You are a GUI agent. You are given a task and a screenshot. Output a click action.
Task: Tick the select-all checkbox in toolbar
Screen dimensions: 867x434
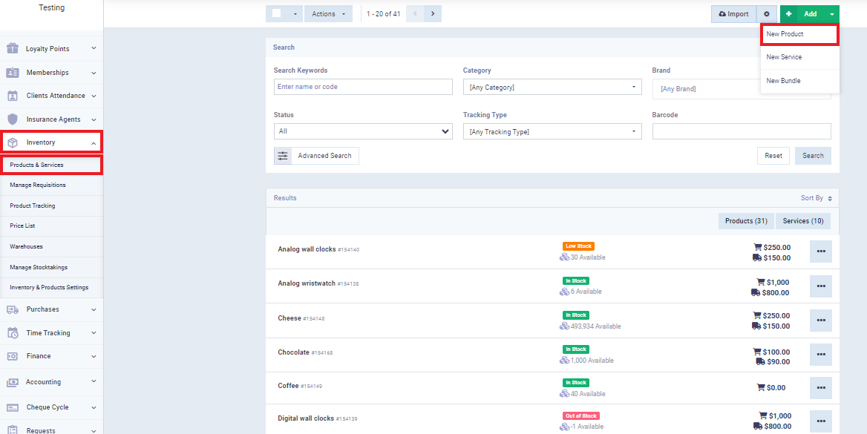click(276, 14)
